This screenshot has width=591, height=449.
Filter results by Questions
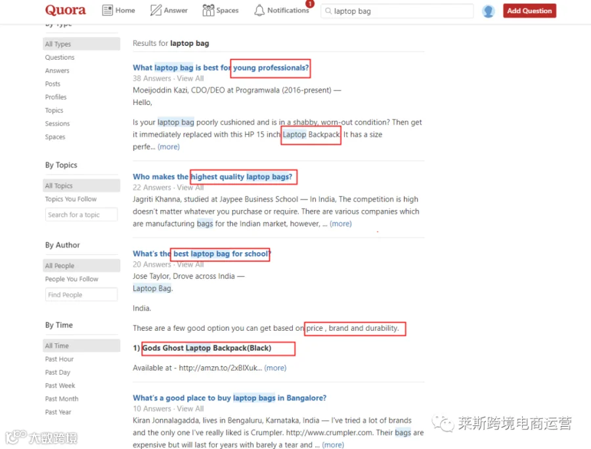60,57
